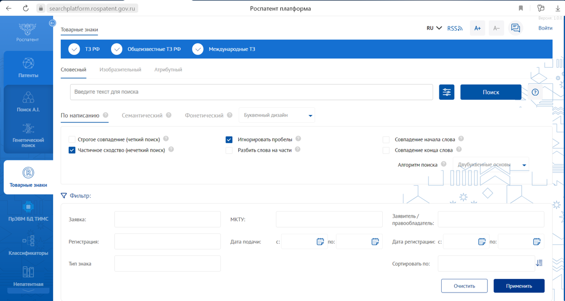
Task: Switch to Семантический mode tab
Action: pyautogui.click(x=142, y=115)
